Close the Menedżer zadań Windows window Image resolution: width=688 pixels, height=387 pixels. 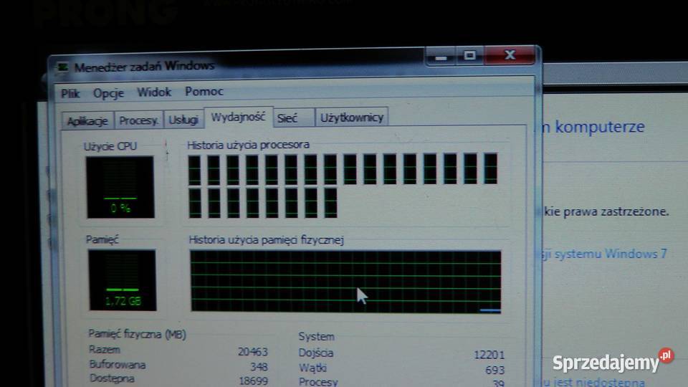click(510, 55)
